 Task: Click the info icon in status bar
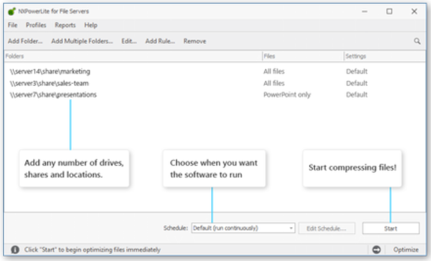tap(15, 250)
